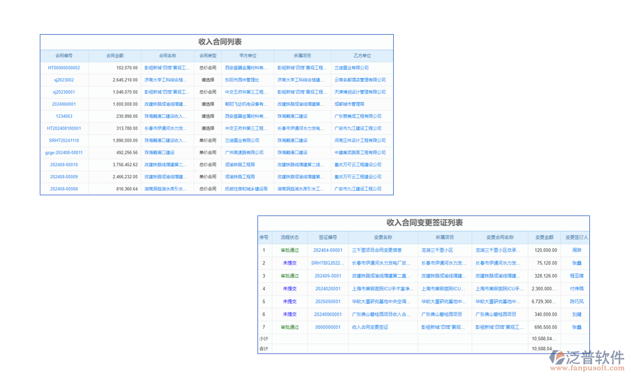Screen dimensions: 631x378
Task: Open contract number HT00000000002
Action: [64, 67]
